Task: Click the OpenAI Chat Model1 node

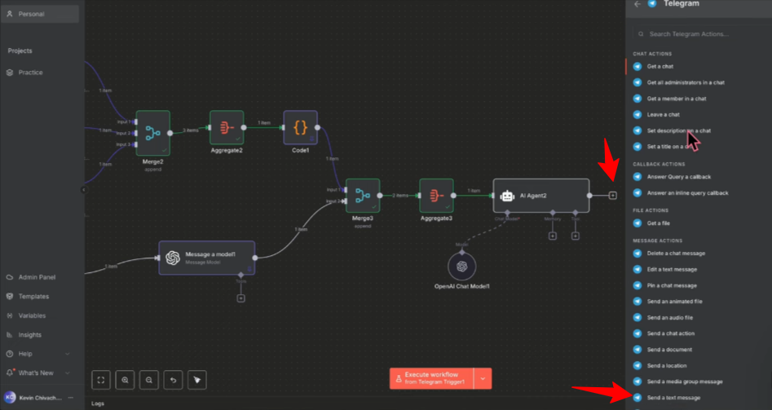Action: [x=461, y=267]
